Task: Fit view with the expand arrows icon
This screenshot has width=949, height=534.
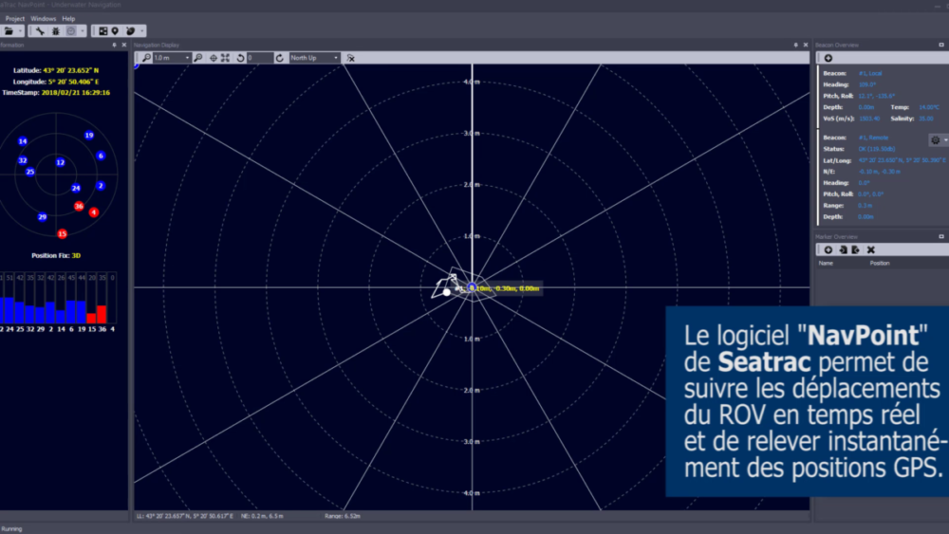Action: [x=225, y=58]
